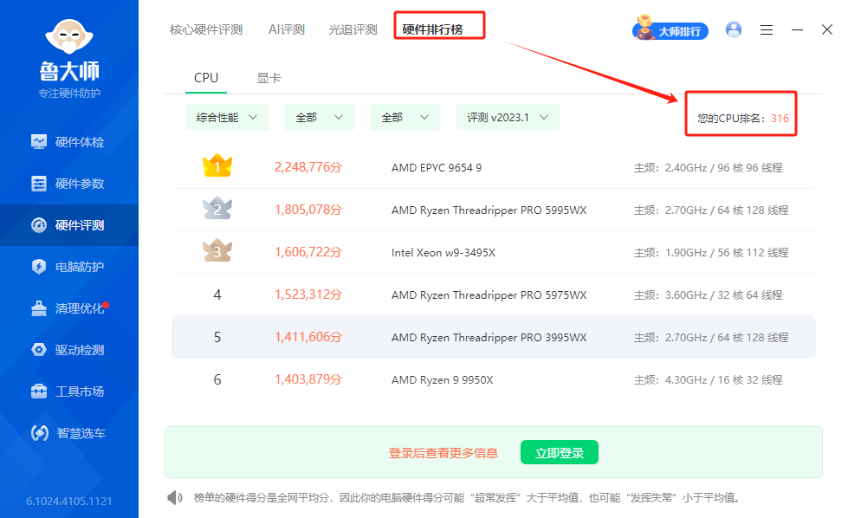
Task: Click the gold crown rank 1 badge
Action: (x=217, y=166)
